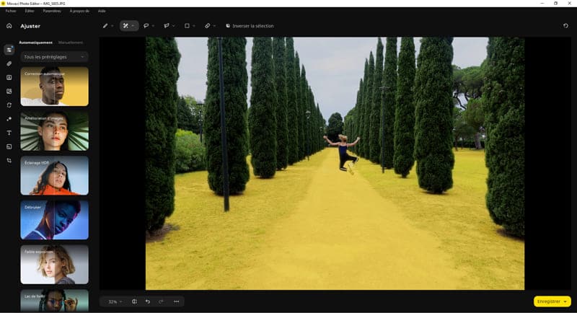Expand the polygonal lasso options arrow
The height and width of the screenshot is (313, 577).
click(174, 26)
